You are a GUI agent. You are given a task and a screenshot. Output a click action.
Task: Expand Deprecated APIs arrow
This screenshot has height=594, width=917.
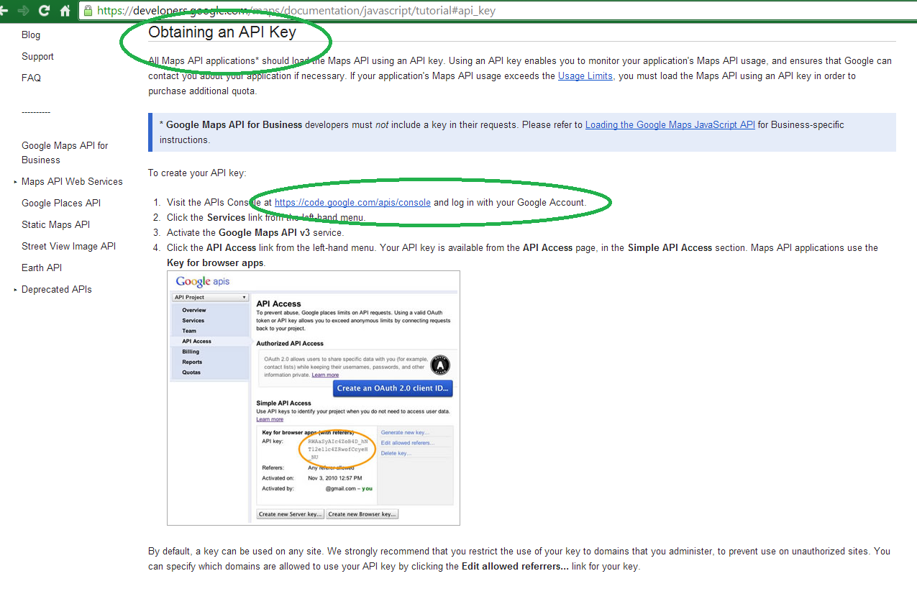click(x=15, y=290)
